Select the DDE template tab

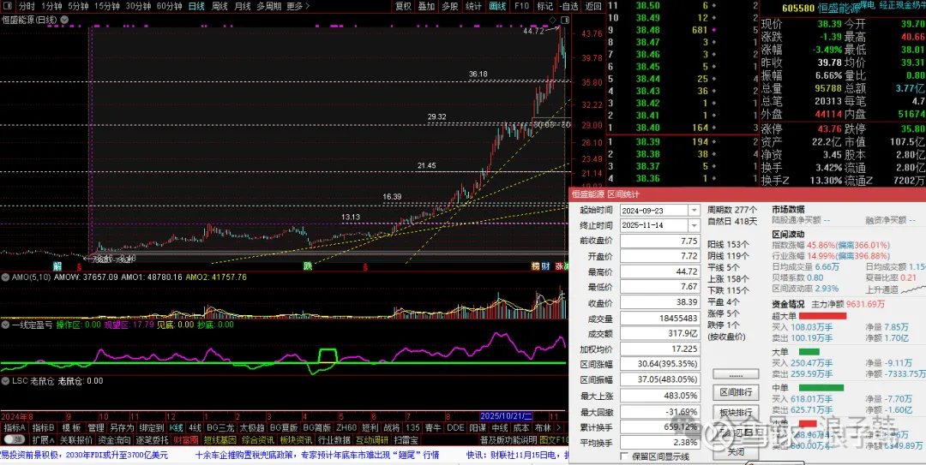coord(455,428)
